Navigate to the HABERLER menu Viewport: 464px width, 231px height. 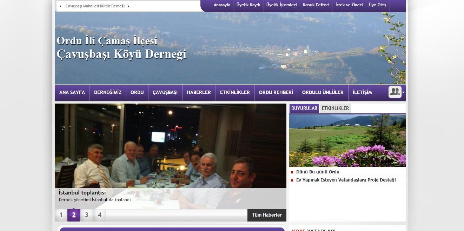pos(199,93)
